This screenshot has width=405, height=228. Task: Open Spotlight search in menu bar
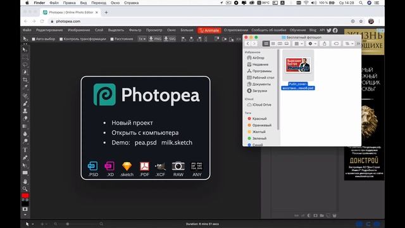point(361,3)
